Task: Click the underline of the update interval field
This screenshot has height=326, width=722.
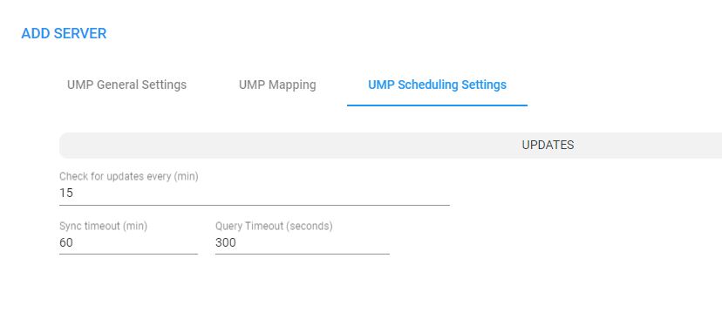Action: tap(254, 205)
